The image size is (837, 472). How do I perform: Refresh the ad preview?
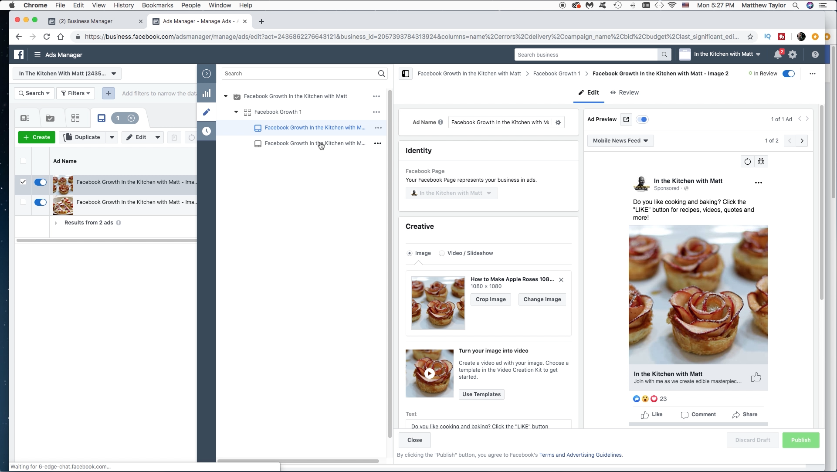point(748,162)
